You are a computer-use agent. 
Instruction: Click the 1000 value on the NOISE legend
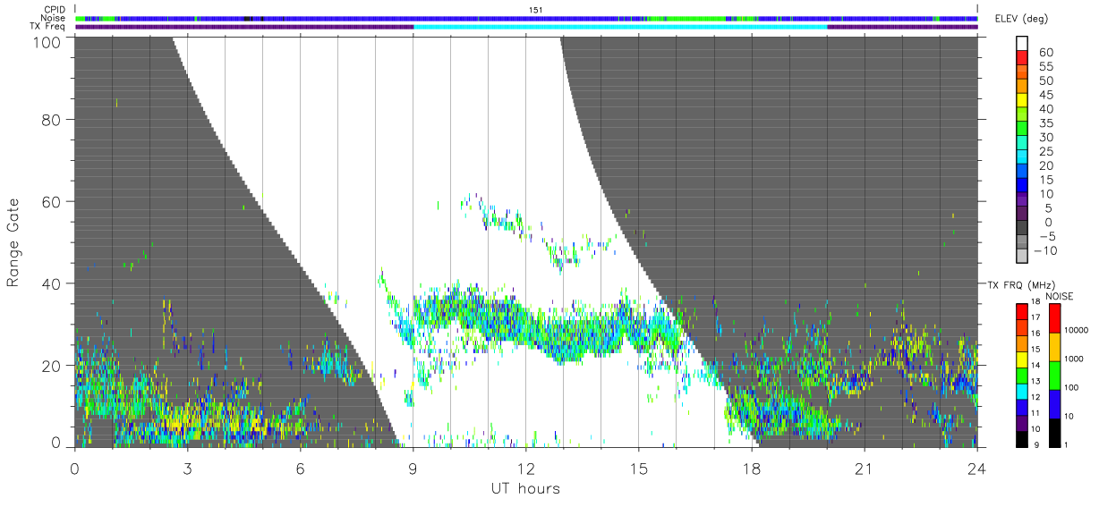coord(1076,359)
